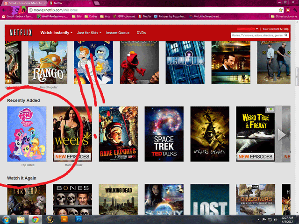The image size is (299, 224).
Task: Go to the DVDs section
Action: pyautogui.click(x=141, y=33)
